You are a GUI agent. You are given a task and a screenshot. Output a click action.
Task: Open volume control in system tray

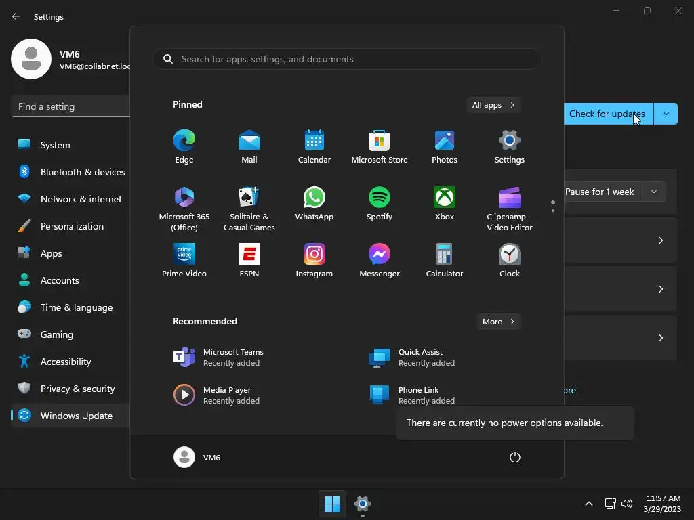click(627, 504)
